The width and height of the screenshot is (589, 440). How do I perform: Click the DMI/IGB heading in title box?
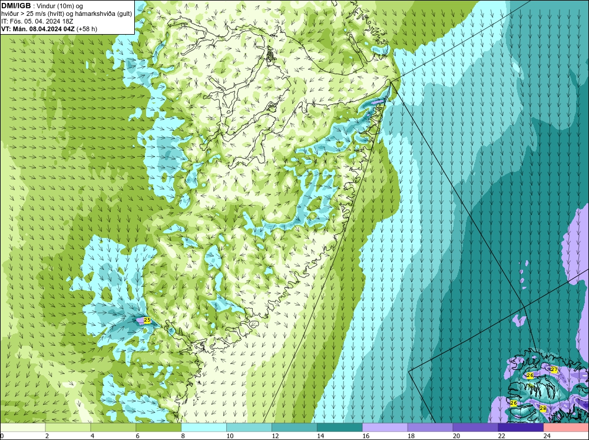click(16, 6)
